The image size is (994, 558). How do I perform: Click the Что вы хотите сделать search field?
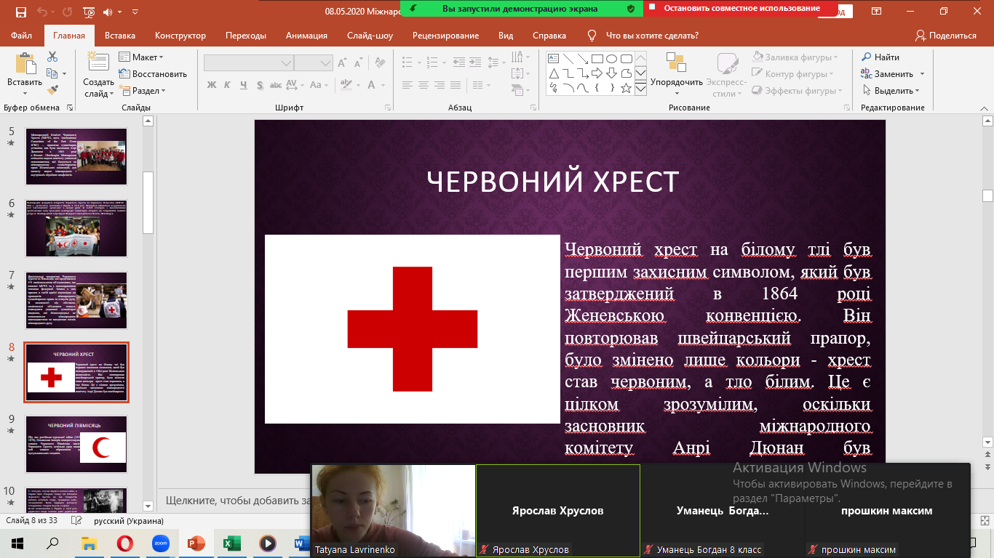(x=652, y=36)
